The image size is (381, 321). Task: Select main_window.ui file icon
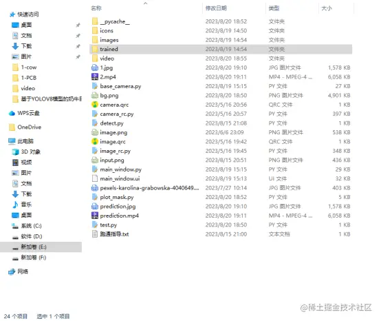[95, 178]
